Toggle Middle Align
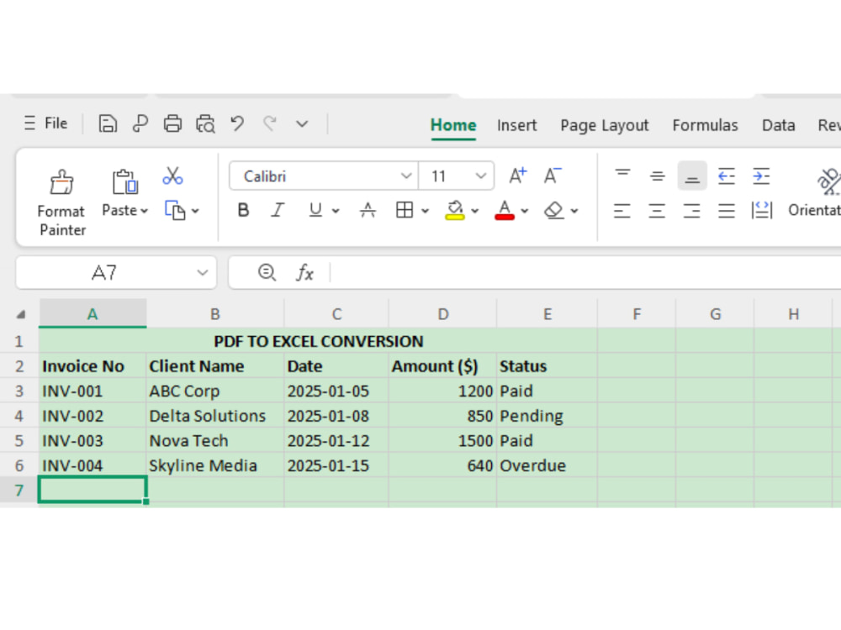 point(657,176)
